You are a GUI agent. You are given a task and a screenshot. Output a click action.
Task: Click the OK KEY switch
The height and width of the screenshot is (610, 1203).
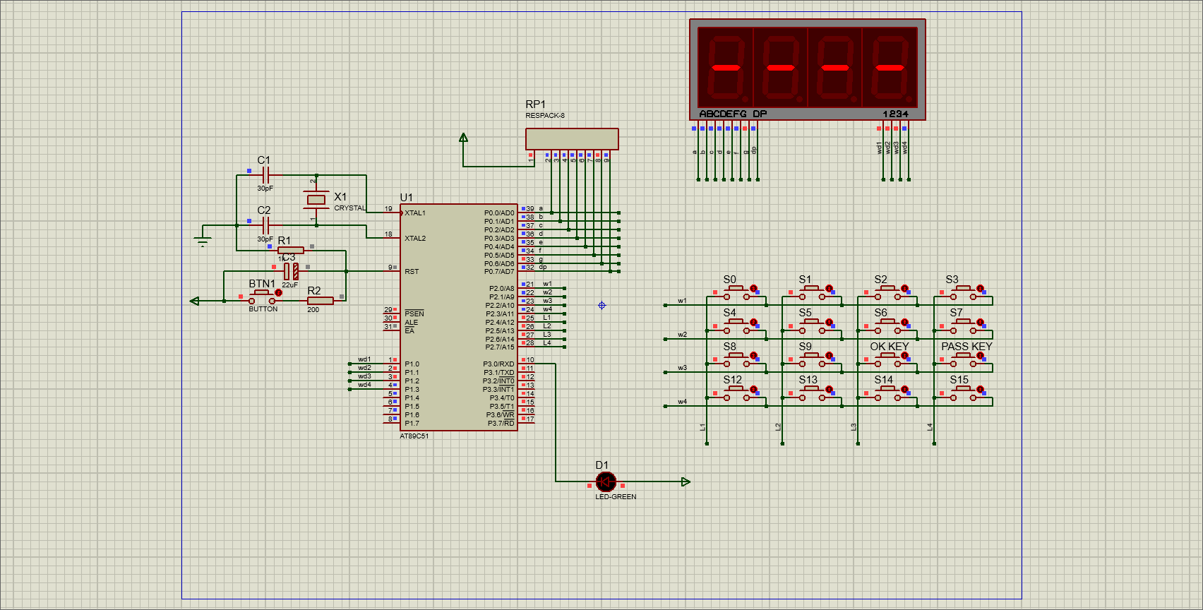[x=888, y=360]
